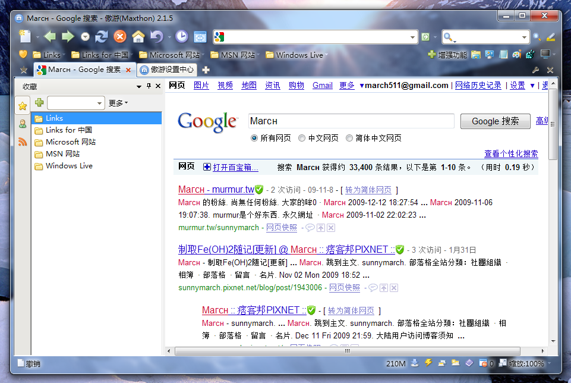The image size is (571, 383).
Task: Click the yellow lightning bolt status icon
Action: pyautogui.click(x=428, y=363)
